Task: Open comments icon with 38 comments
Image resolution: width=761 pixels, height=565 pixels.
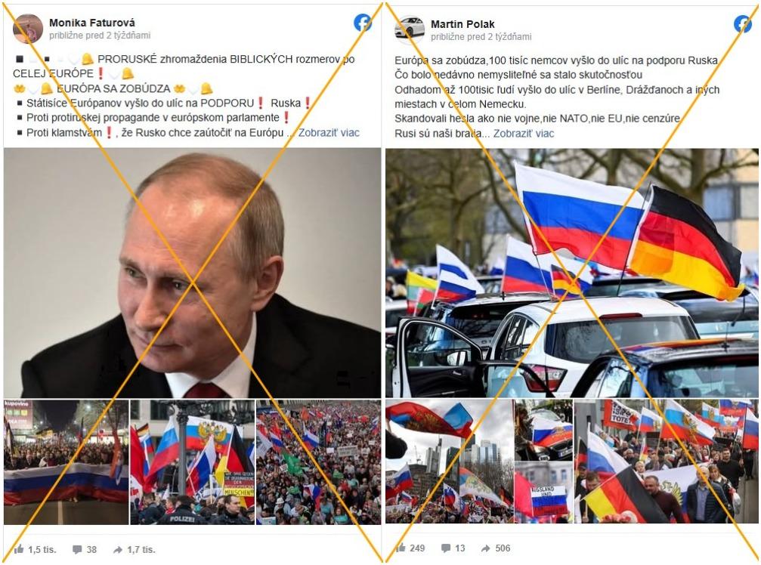Action: tap(77, 549)
